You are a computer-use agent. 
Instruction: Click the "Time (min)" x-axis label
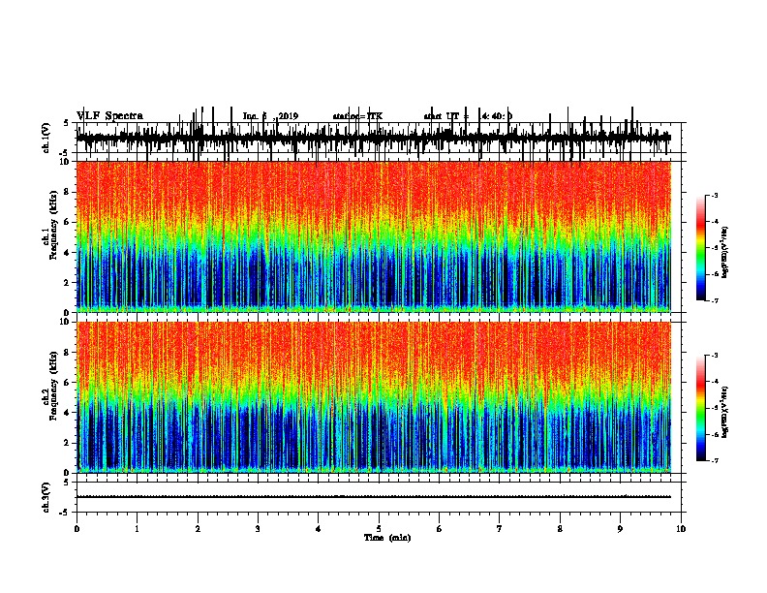[x=387, y=538]
